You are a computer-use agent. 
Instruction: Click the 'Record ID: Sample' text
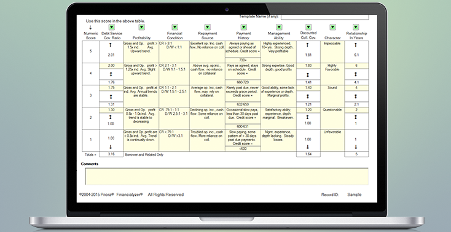point(341,195)
